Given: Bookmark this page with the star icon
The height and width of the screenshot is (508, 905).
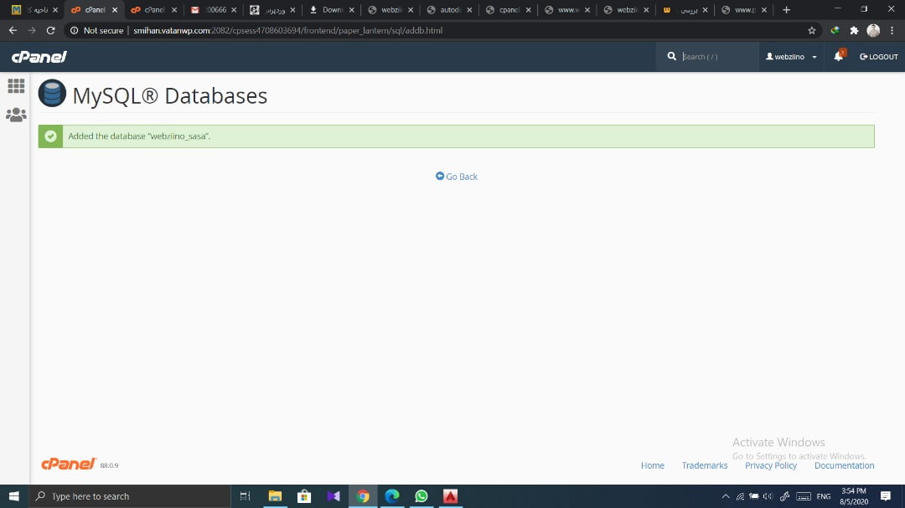Looking at the screenshot, I should click(x=811, y=30).
